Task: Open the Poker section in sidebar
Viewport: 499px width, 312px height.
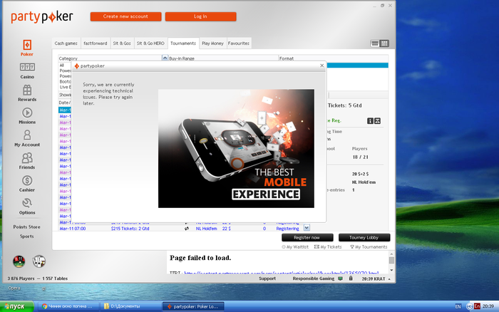Action: tap(27, 48)
